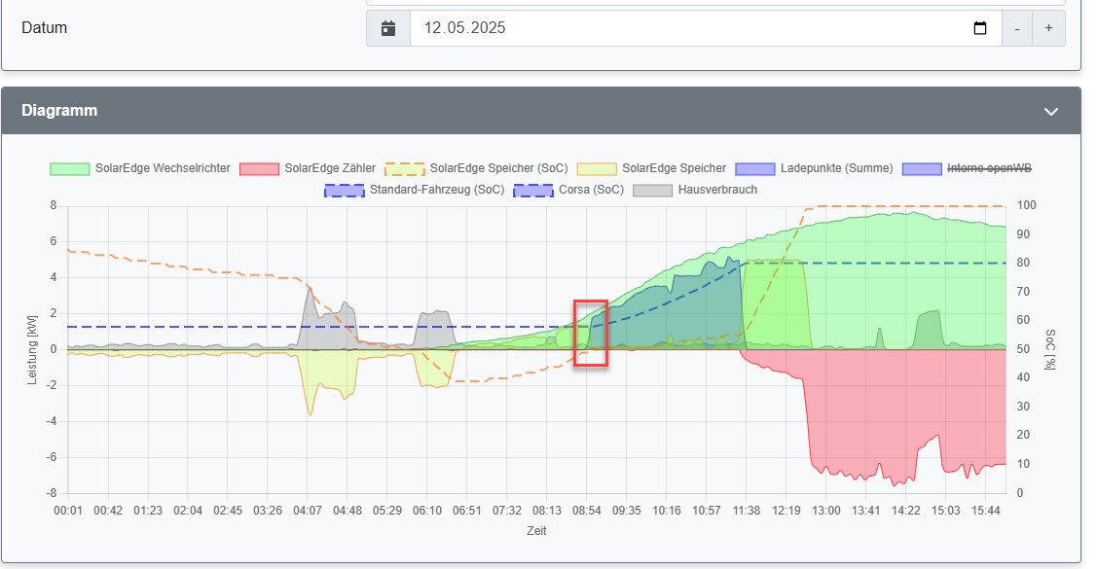Decrease date with the minus button
Viewport: 1097px width, 569px height.
pos(1017,28)
